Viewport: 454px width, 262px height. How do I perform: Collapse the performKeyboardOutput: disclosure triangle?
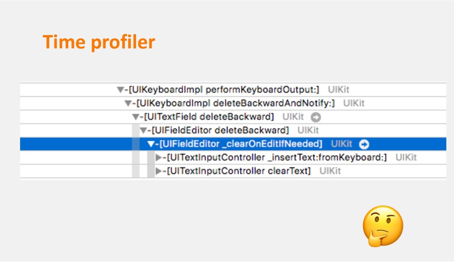(121, 90)
